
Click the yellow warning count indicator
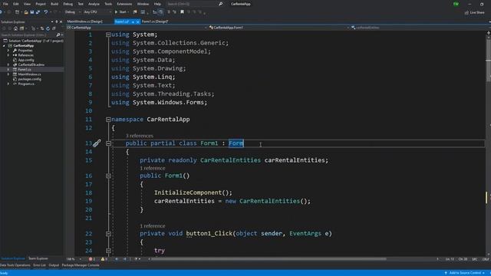[x=104, y=259]
